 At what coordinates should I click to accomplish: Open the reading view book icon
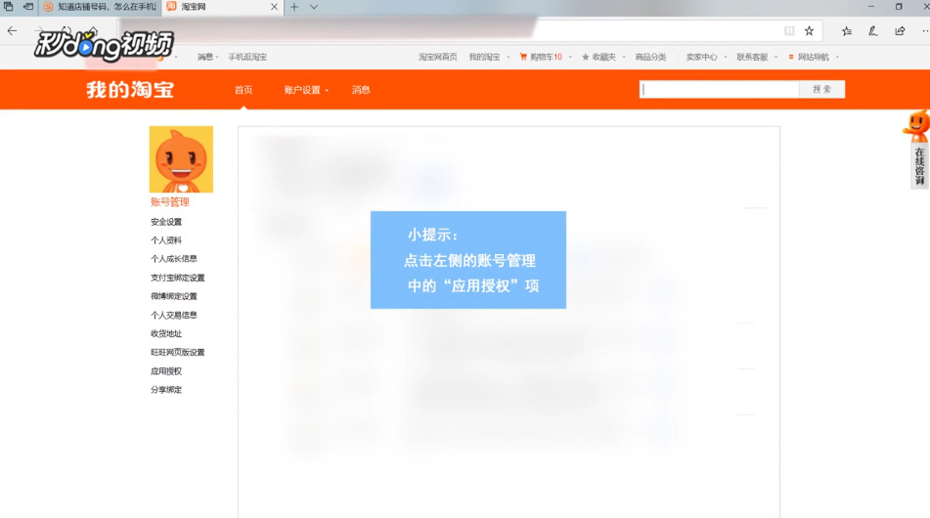[789, 31]
